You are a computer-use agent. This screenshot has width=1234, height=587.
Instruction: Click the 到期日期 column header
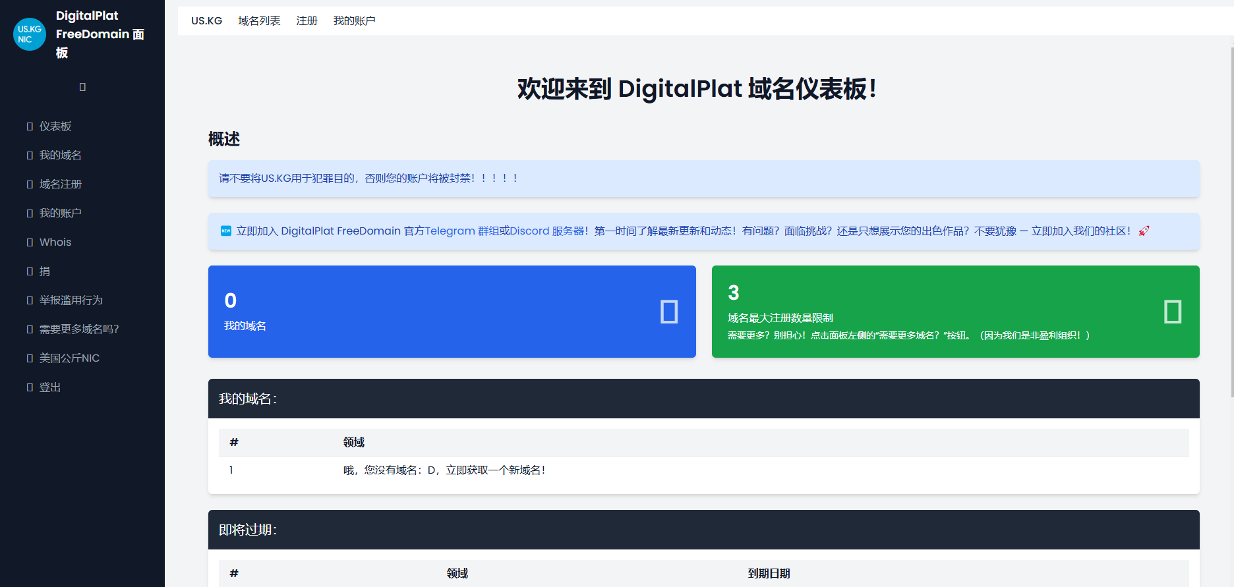point(769,573)
